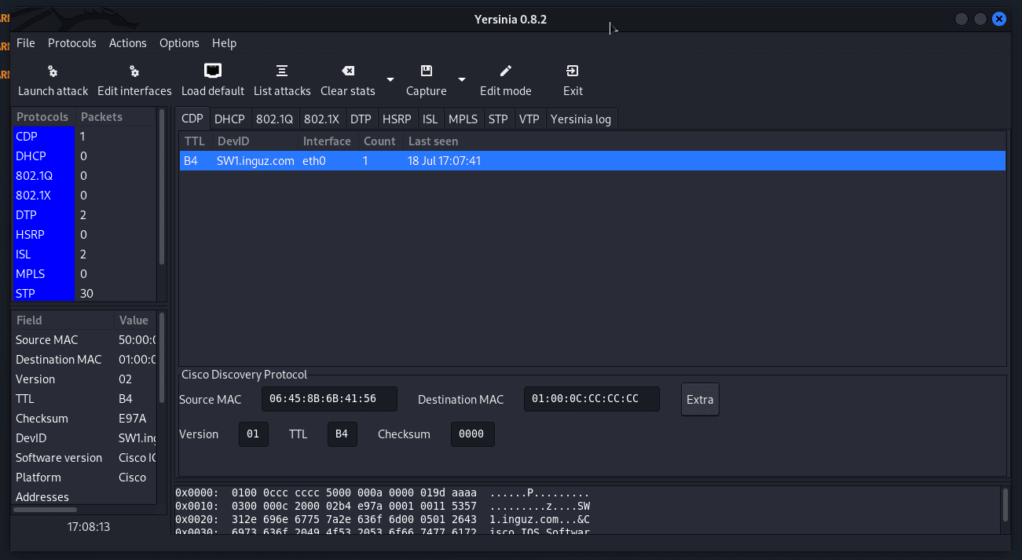Expand the Clear stats dropdown arrow

pos(390,79)
